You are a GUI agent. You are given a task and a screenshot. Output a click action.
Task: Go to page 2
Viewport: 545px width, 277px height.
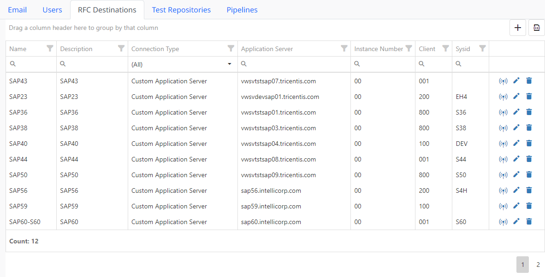[538, 265]
